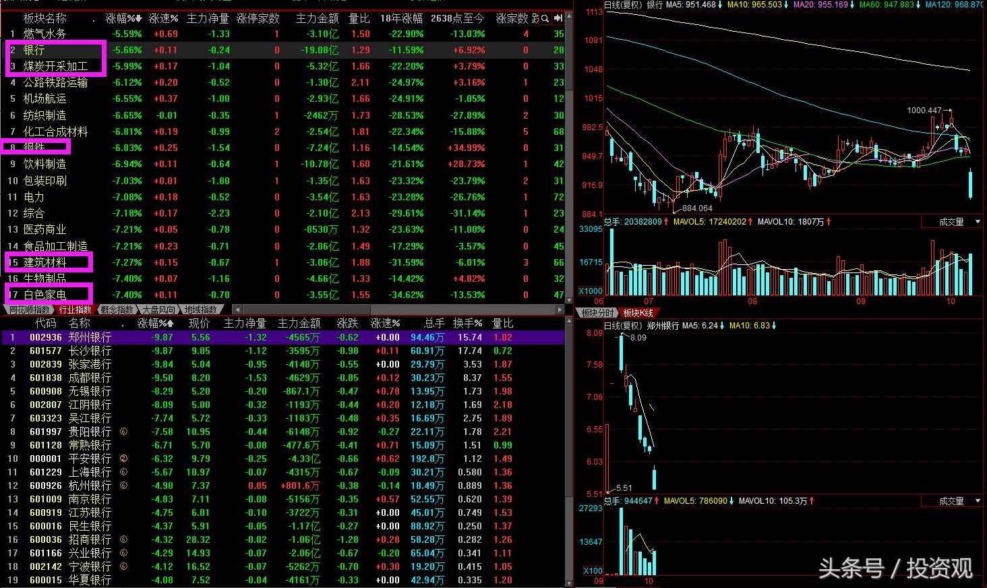Select the 电力 sector row
Image resolution: width=987 pixels, height=588 pixels.
(282, 197)
